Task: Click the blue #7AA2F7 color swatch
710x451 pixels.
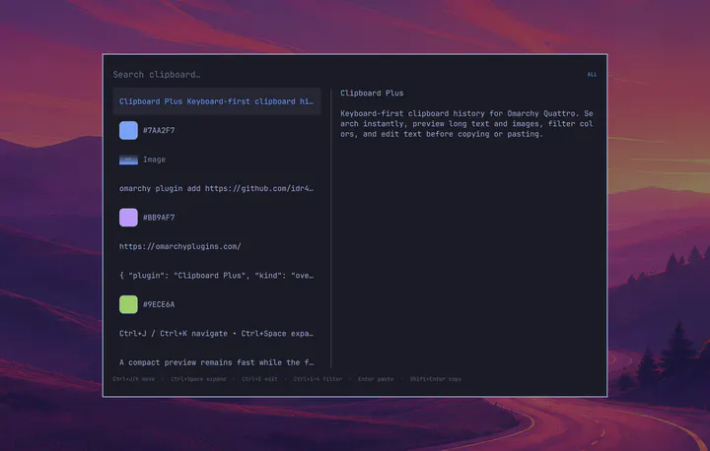Action: [128, 130]
